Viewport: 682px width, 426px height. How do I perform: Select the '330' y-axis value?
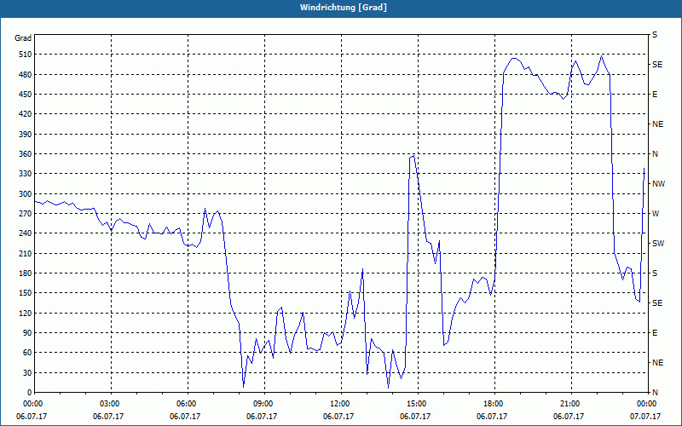[26, 174]
